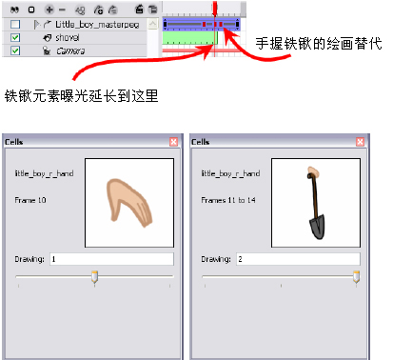Select the Little_boy_masterpeg layer name
The width and height of the screenshot is (393, 360).
point(97,25)
